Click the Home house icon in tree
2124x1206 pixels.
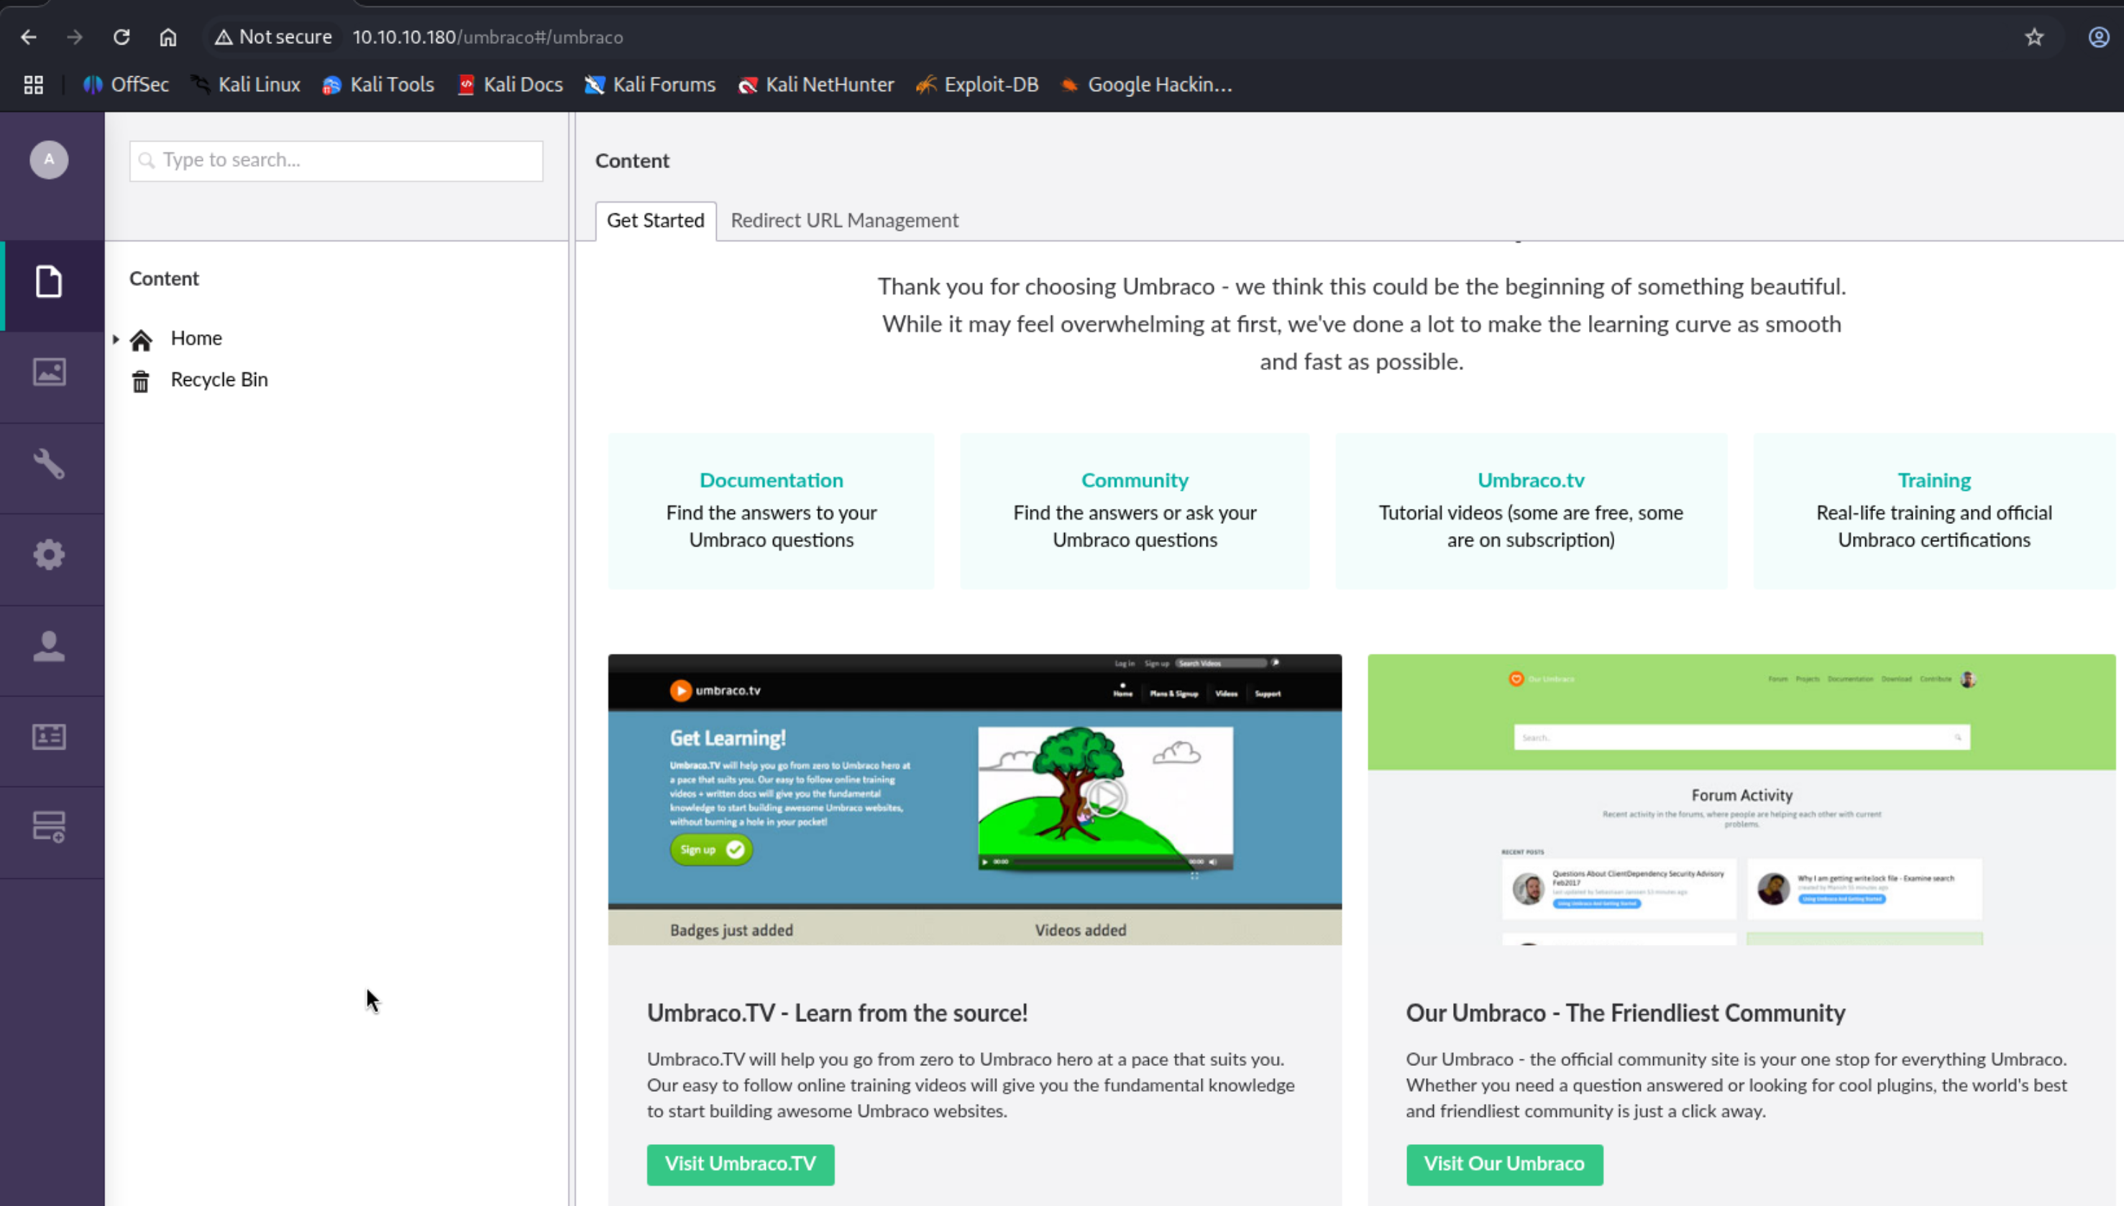141,340
